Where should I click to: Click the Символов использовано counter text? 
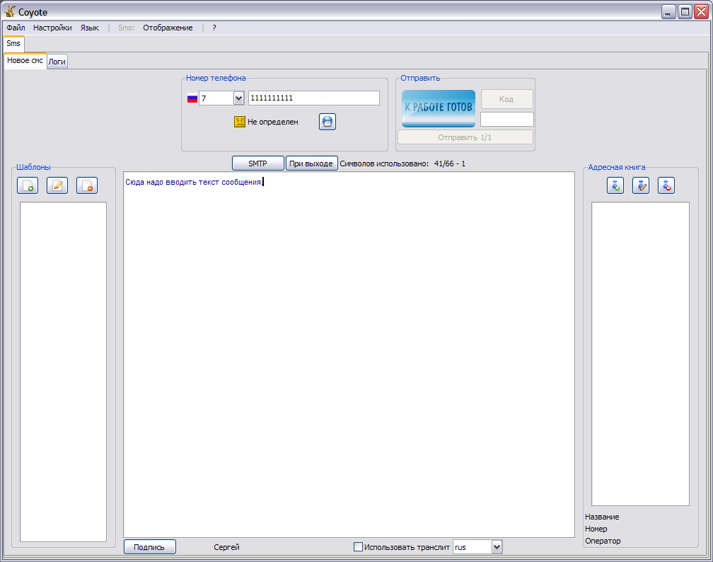384,164
